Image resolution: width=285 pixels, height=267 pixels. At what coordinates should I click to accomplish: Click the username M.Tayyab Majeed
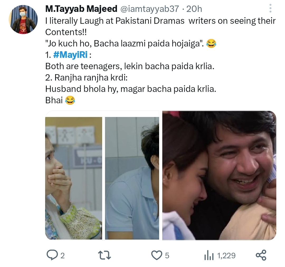pos(81,8)
